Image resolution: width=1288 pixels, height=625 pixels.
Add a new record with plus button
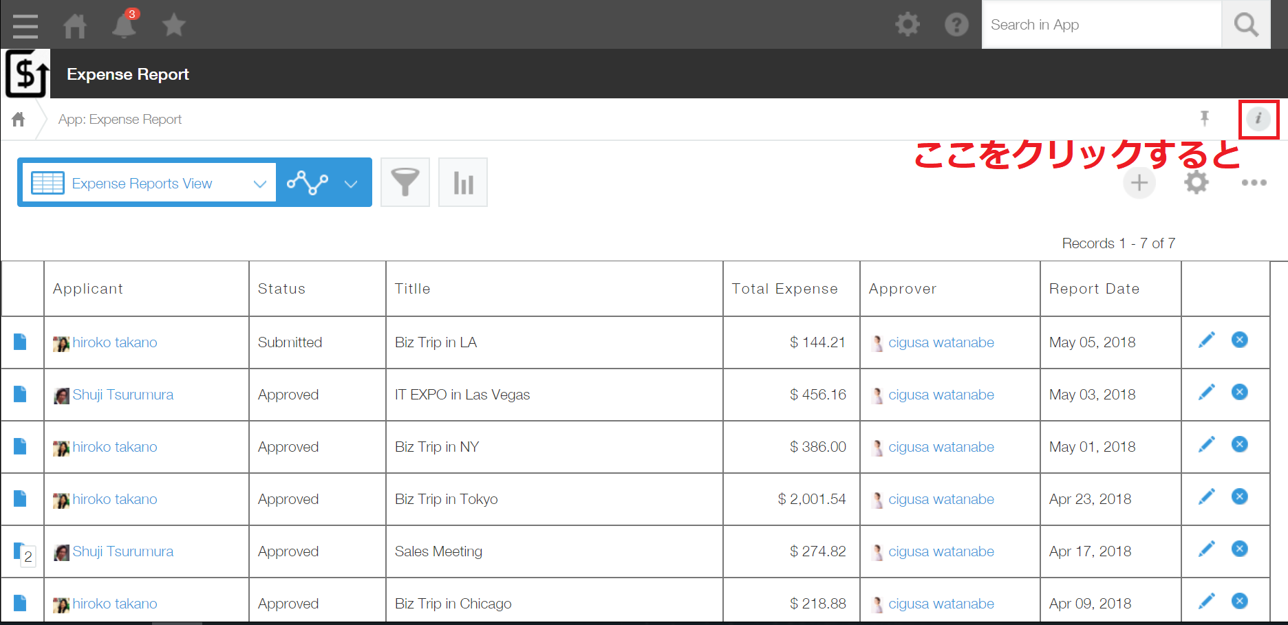click(1139, 183)
